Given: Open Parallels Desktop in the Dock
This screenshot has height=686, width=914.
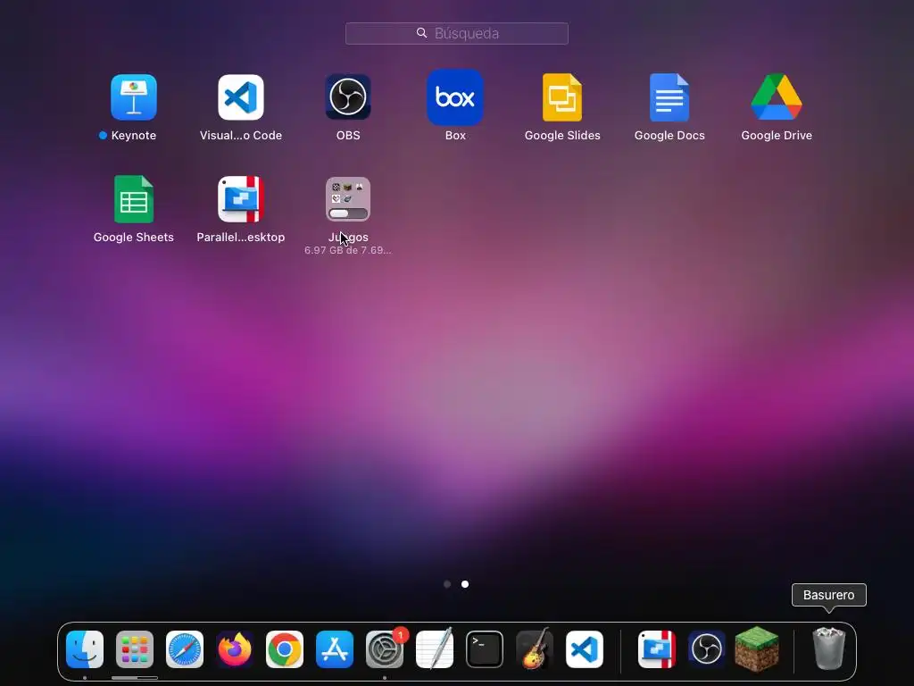Looking at the screenshot, I should (x=657, y=649).
